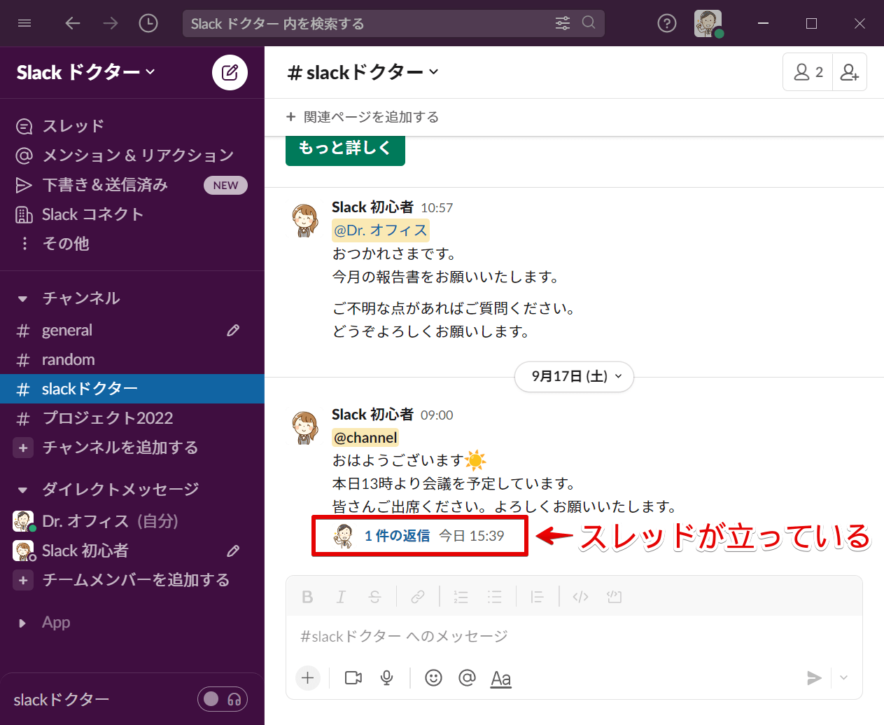Click チームメンバーを追加する
The width and height of the screenshot is (884, 725).
tap(132, 580)
